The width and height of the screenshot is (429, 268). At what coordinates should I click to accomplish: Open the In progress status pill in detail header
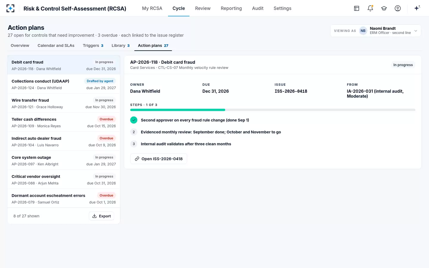click(403, 65)
